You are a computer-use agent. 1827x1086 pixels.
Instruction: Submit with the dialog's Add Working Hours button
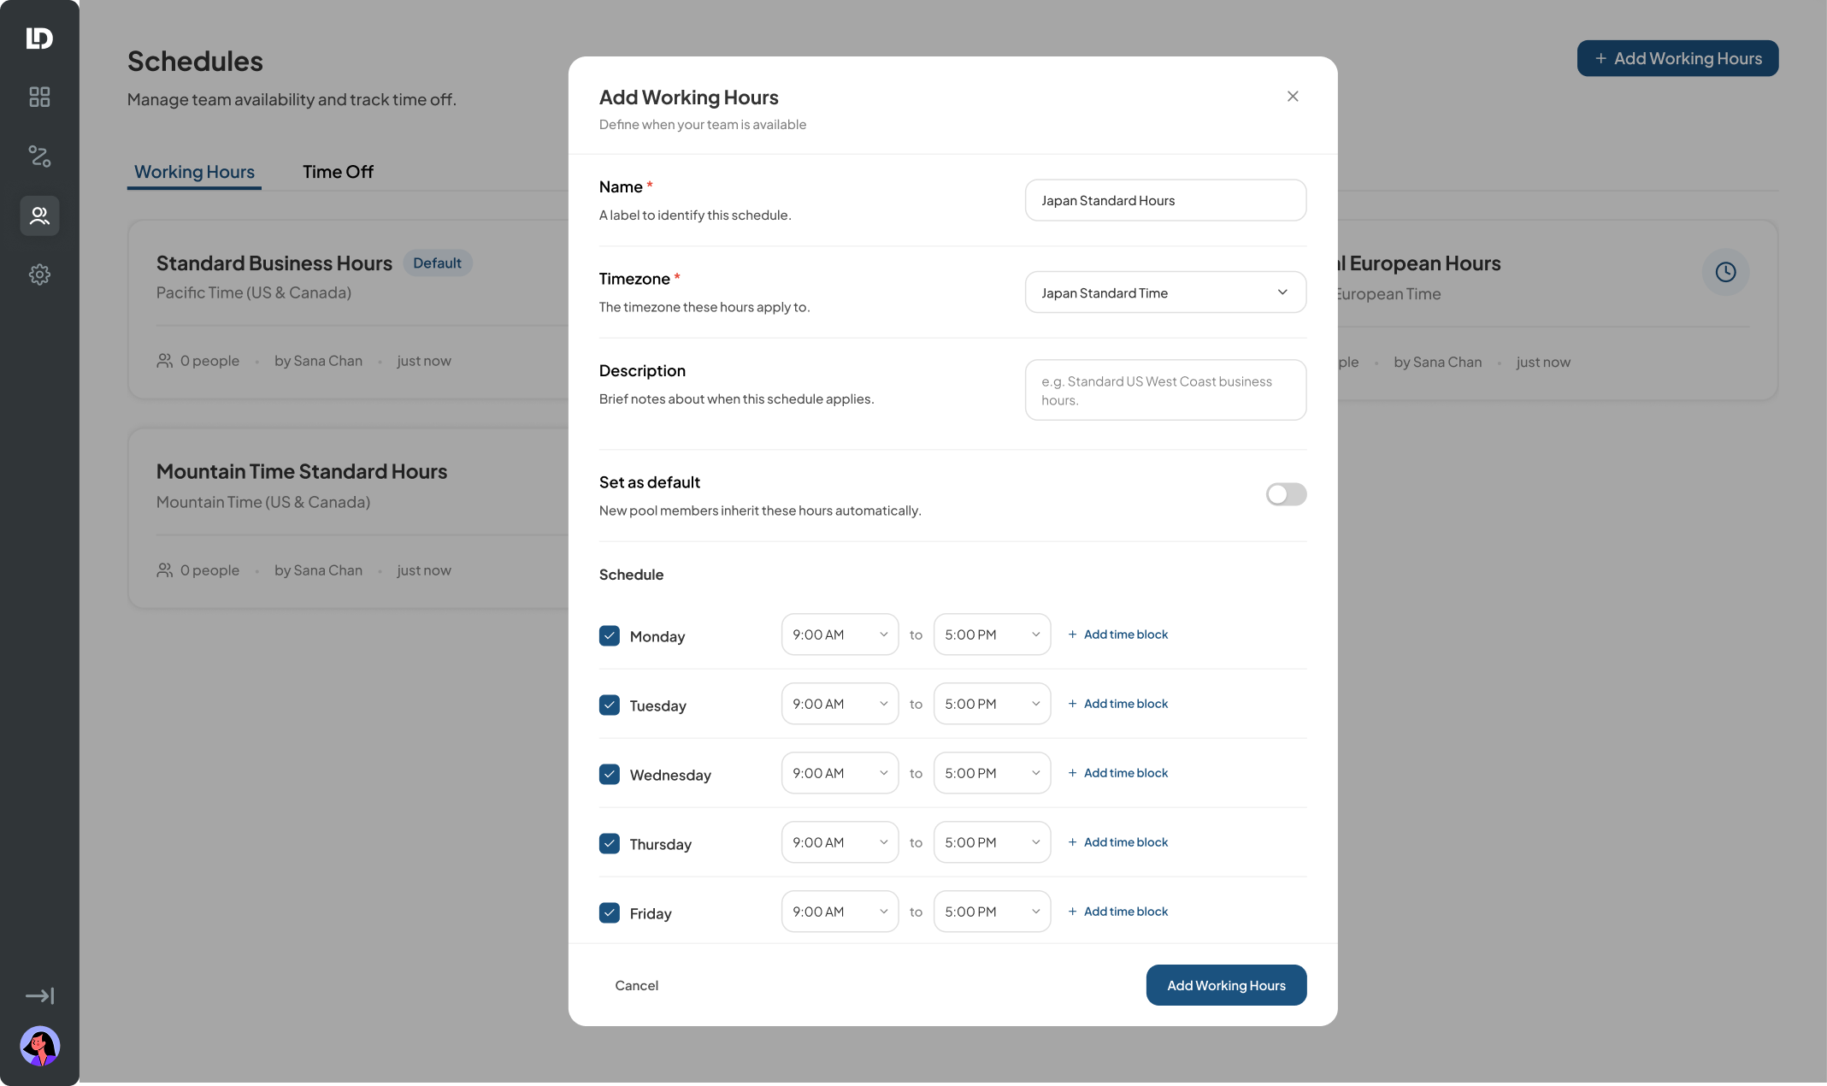click(1226, 985)
